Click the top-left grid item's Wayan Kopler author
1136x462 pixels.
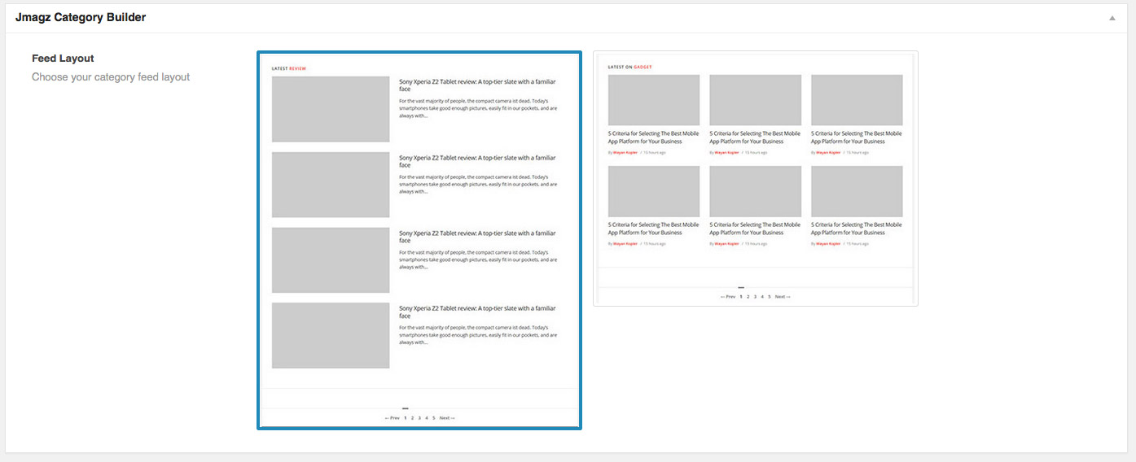[624, 152]
